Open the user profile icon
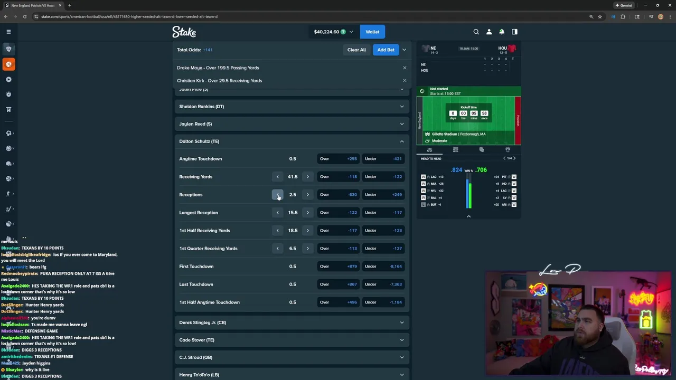Image resolution: width=676 pixels, height=380 pixels. (489, 32)
